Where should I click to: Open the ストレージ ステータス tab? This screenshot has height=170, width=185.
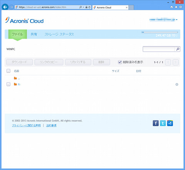59,34
